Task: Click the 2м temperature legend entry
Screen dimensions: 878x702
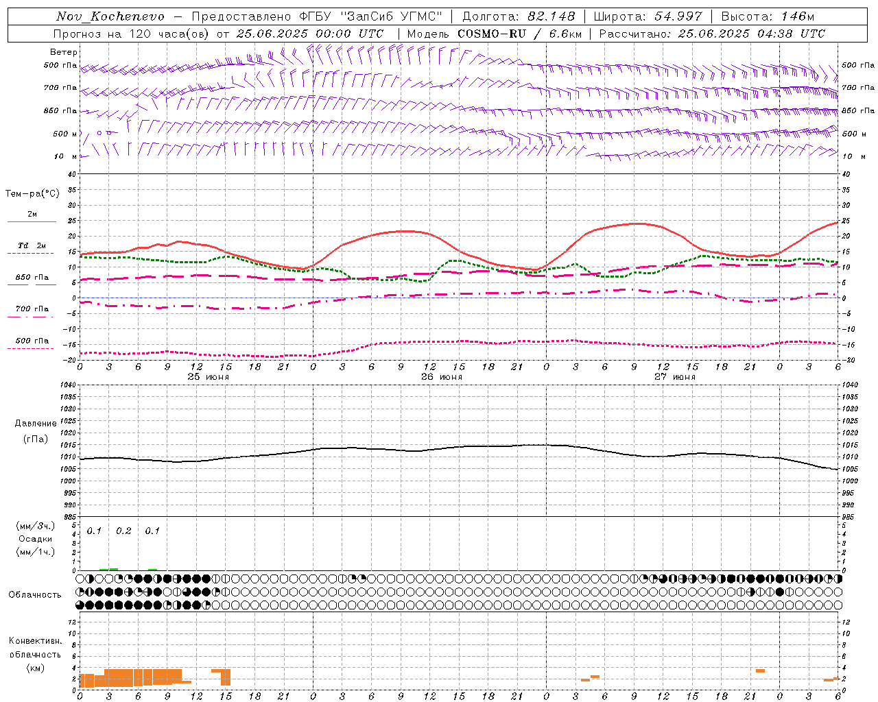Action: tap(32, 214)
